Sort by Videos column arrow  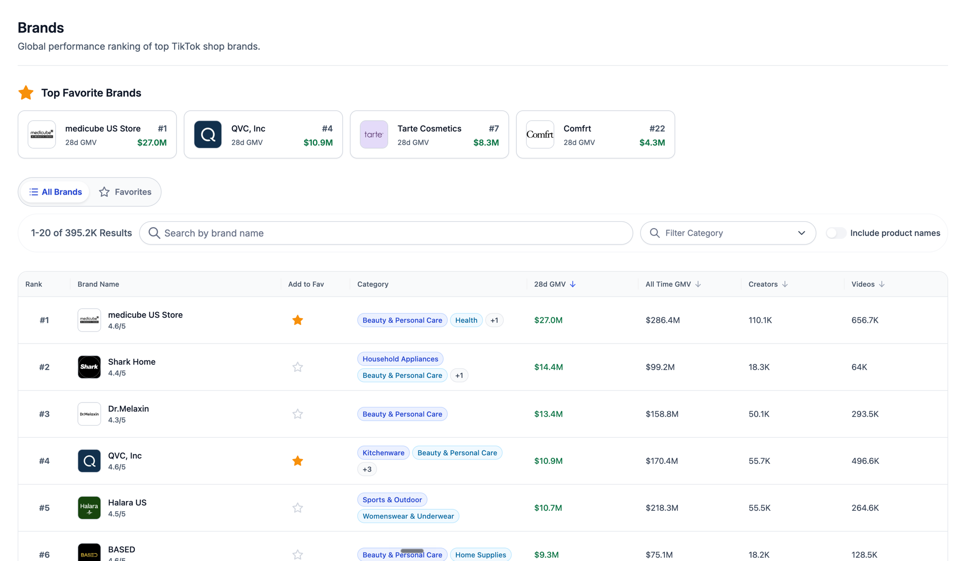[x=881, y=284]
